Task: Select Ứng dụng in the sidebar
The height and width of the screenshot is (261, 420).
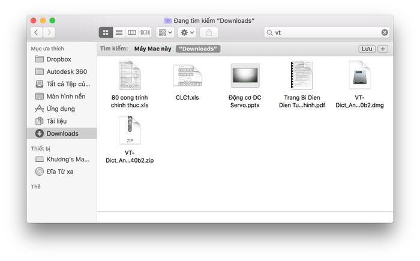Action: (61, 109)
